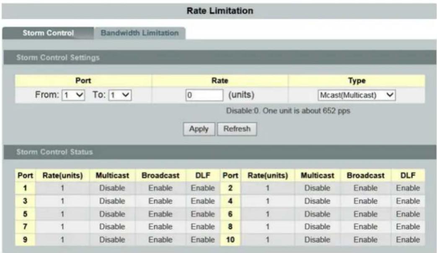Click the Rate column header in settings
The width and height of the screenshot is (437, 253).
point(220,80)
